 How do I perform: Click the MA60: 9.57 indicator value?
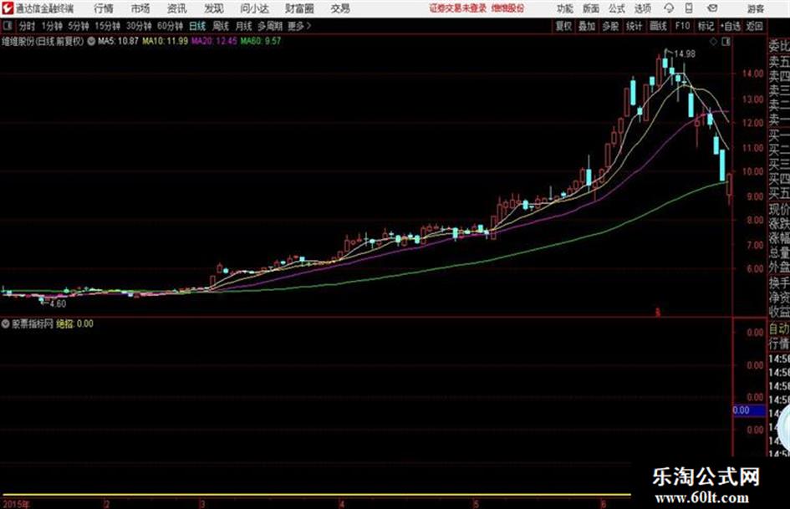(261, 41)
